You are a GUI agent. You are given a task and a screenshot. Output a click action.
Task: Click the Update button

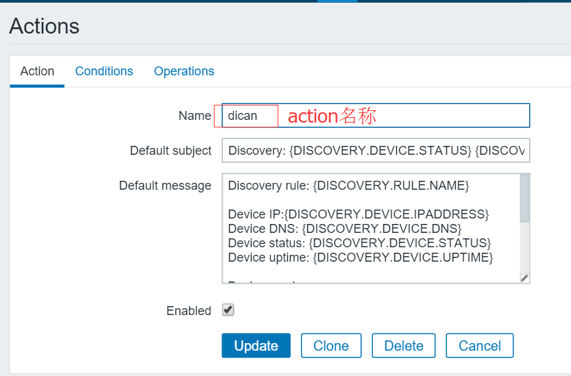click(x=256, y=345)
